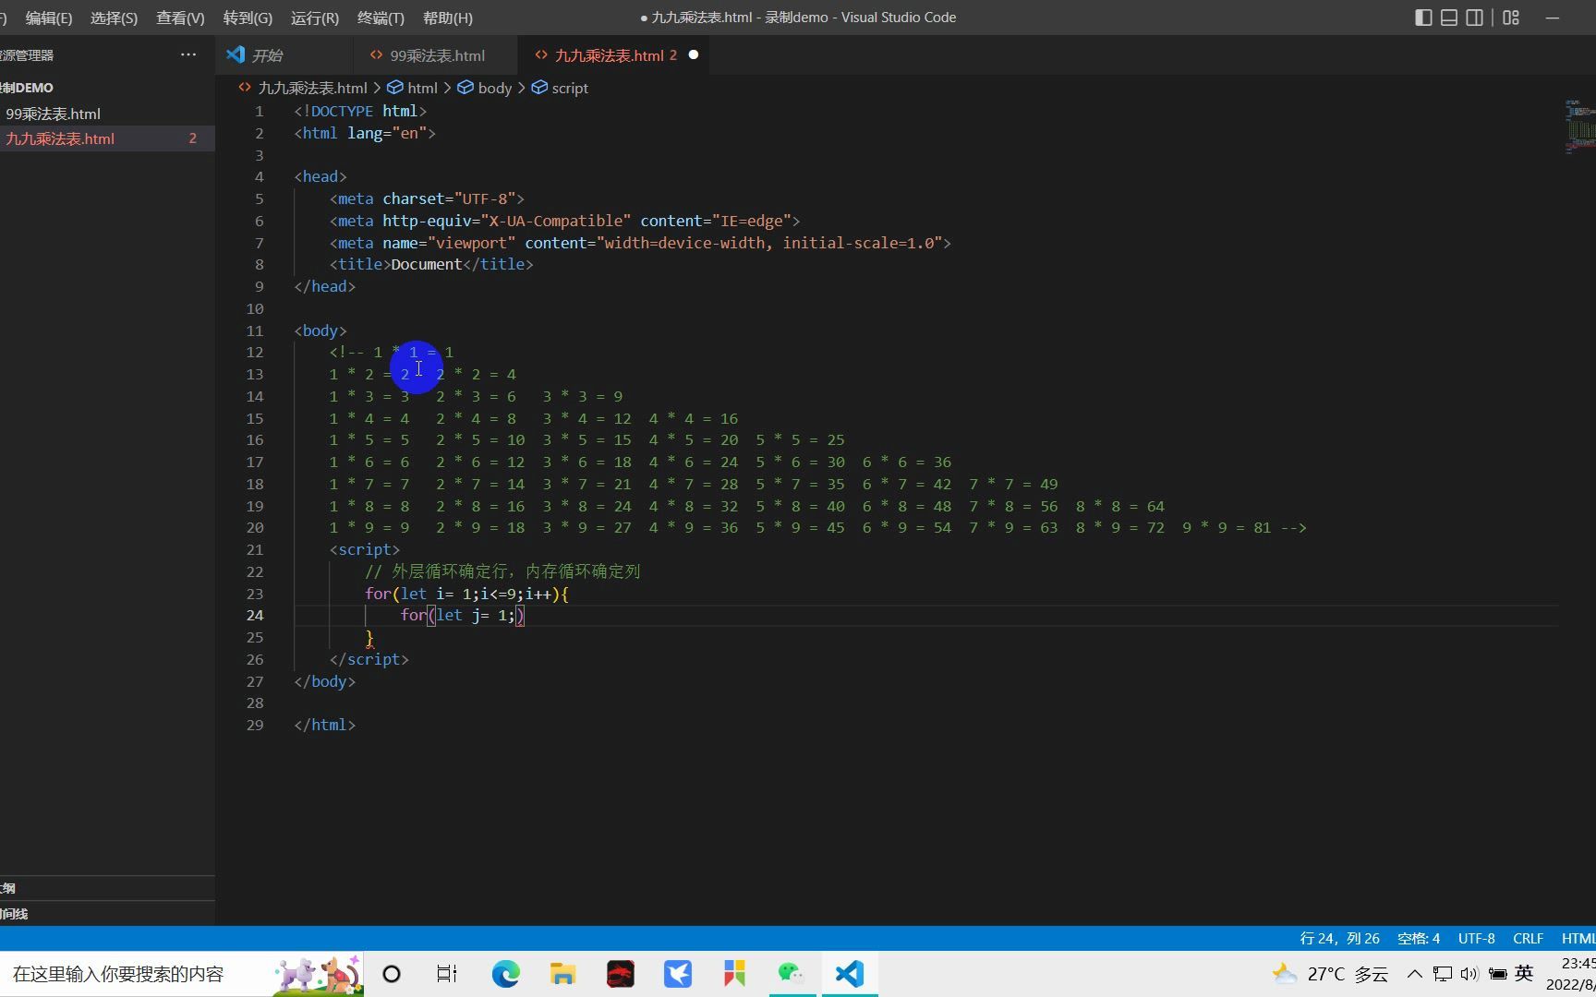
Task: Click html breadcrumb segment
Action: (422, 88)
